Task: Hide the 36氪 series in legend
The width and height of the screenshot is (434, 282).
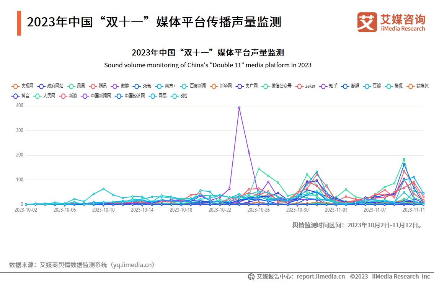Action: (x=142, y=86)
